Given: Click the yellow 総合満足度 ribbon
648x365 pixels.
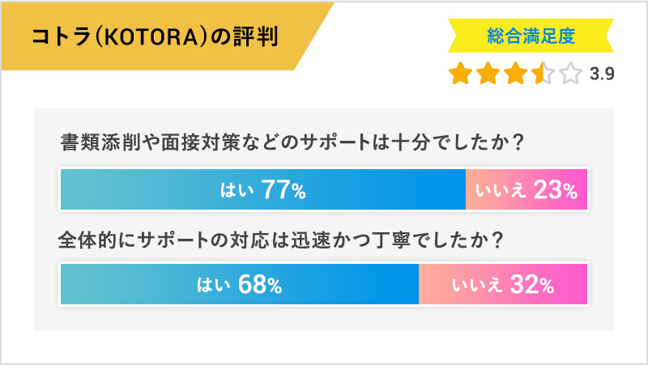Looking at the screenshot, I should click(531, 36).
